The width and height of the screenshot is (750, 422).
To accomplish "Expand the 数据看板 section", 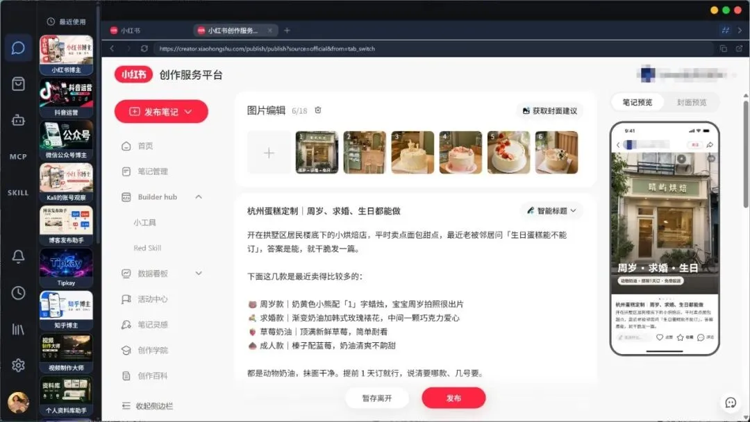I will click(x=199, y=273).
